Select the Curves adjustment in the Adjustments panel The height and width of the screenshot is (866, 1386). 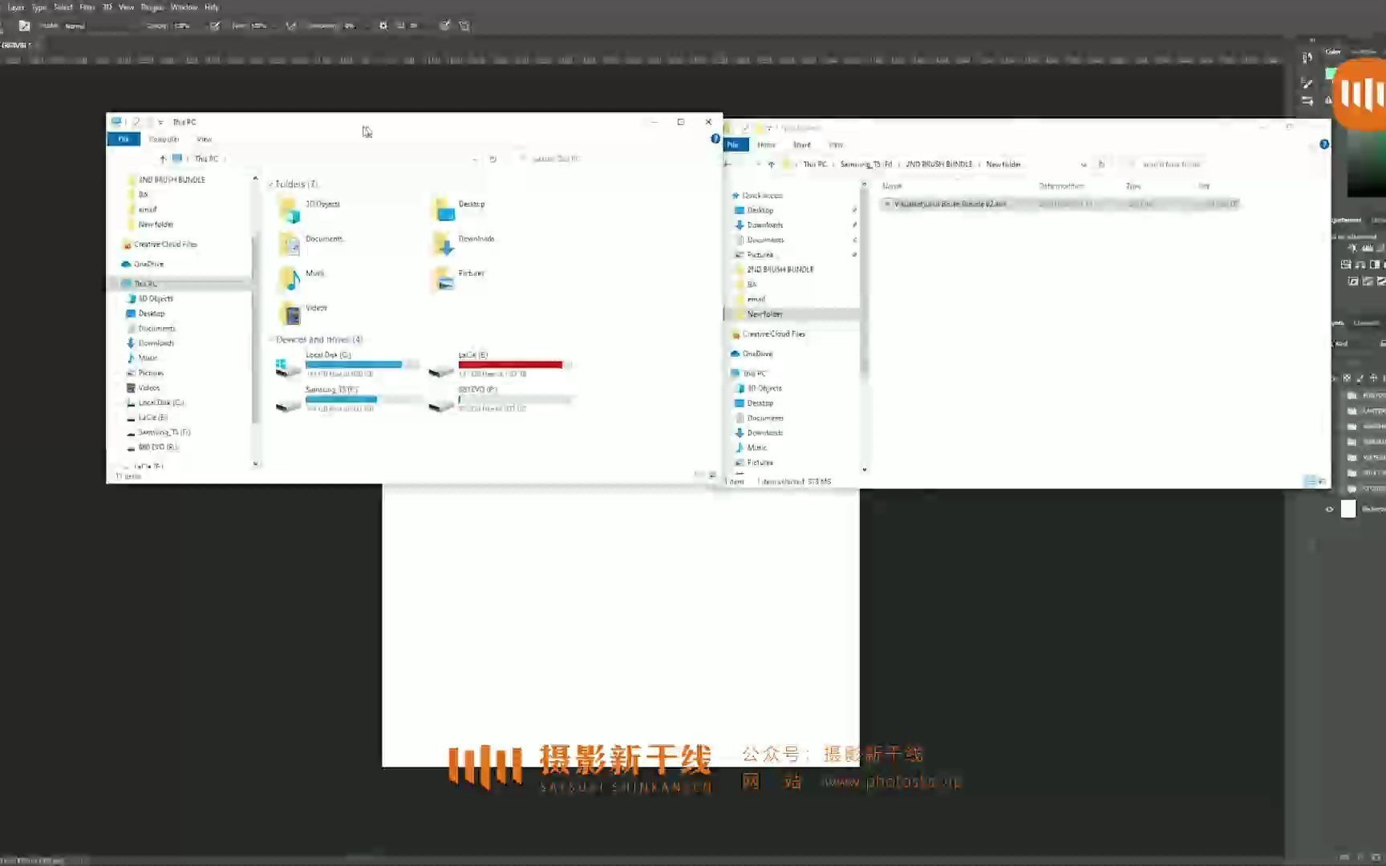coord(1381,248)
